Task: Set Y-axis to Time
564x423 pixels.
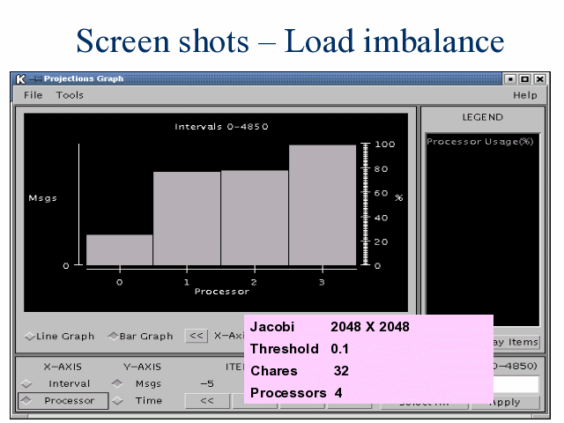Action: 141,401
